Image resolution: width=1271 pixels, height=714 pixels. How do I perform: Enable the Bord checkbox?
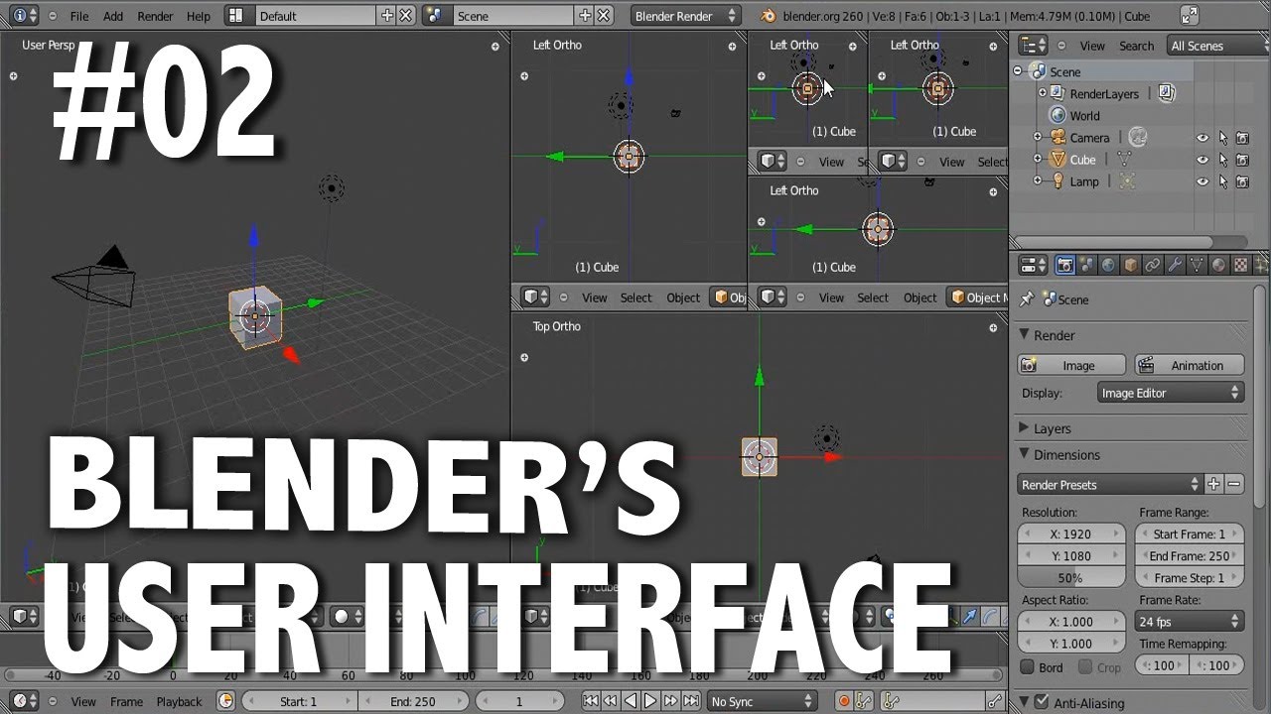pos(1028,666)
